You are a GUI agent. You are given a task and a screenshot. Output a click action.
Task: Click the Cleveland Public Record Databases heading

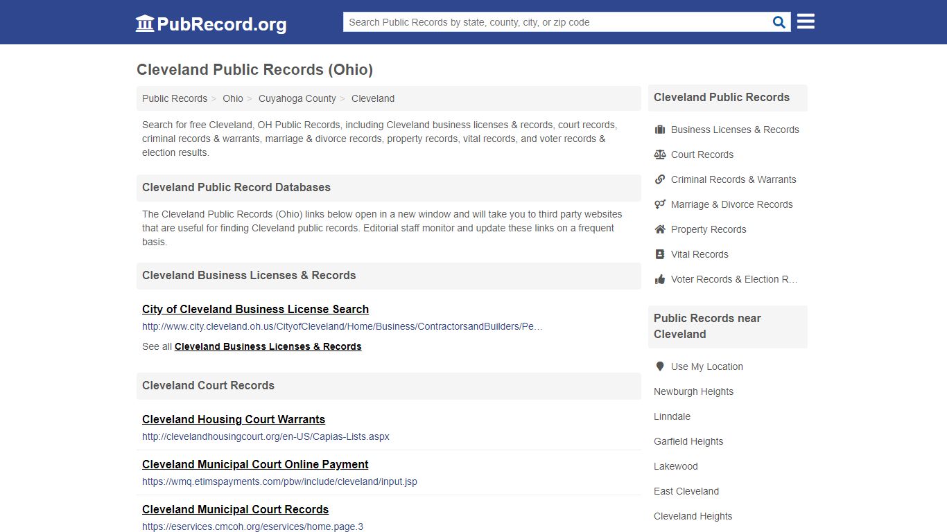tap(236, 187)
